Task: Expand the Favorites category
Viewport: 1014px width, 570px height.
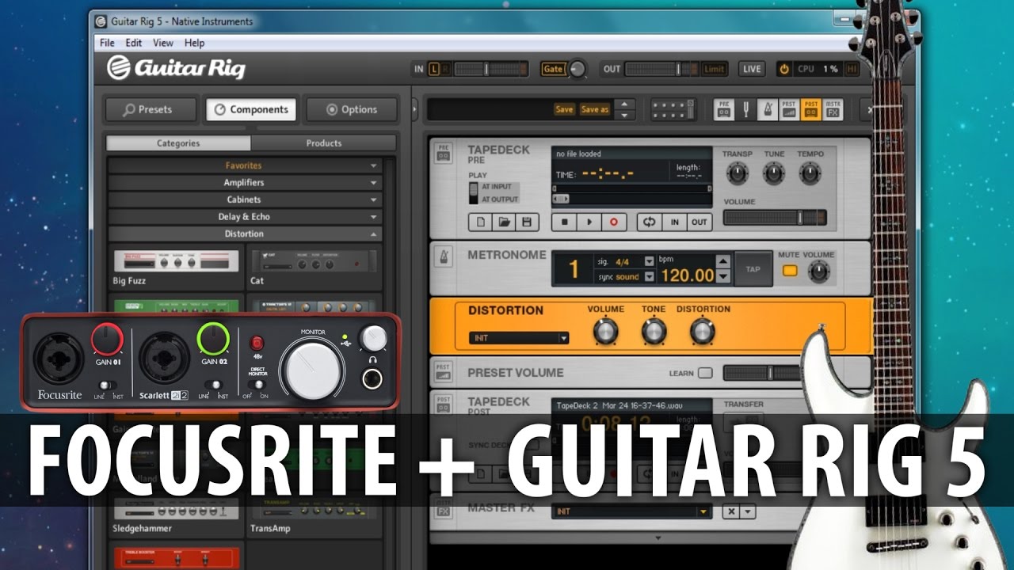Action: [245, 165]
